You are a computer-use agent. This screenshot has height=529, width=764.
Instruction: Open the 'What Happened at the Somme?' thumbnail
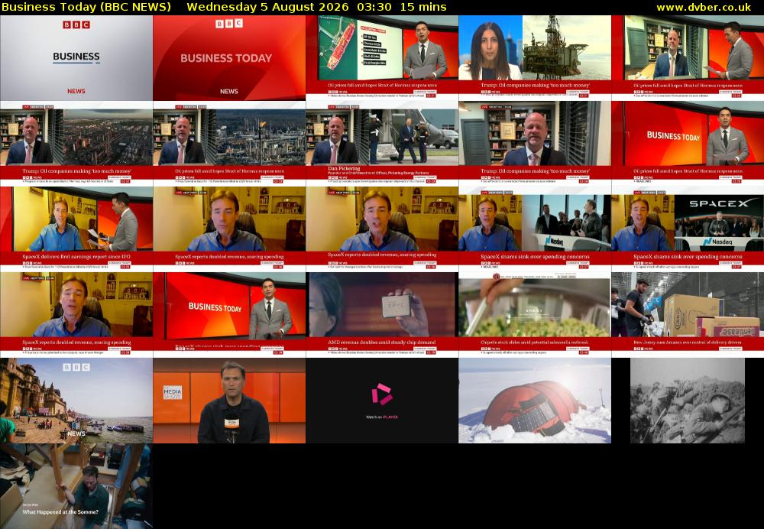(76, 486)
